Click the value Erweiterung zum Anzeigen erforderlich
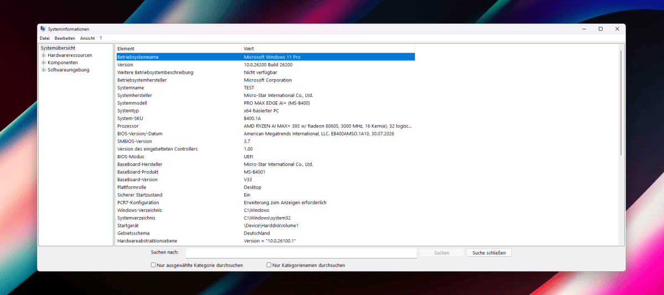 pyautogui.click(x=286, y=203)
